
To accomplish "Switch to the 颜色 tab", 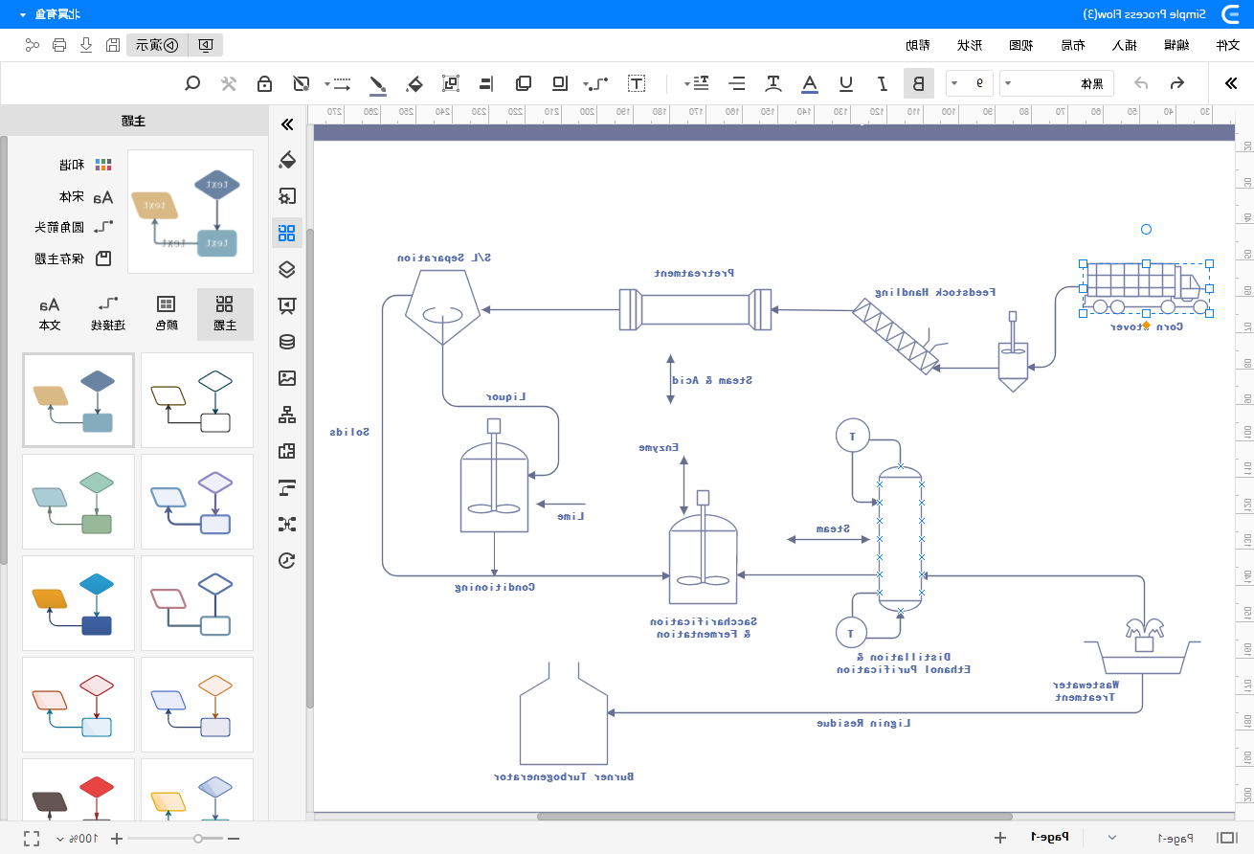I will click(x=167, y=314).
